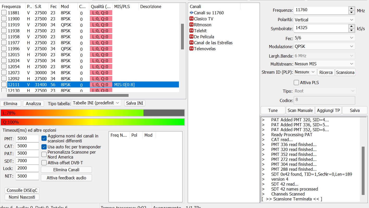Click the TV icon beside Canal de las Estrellas

coord(191,43)
